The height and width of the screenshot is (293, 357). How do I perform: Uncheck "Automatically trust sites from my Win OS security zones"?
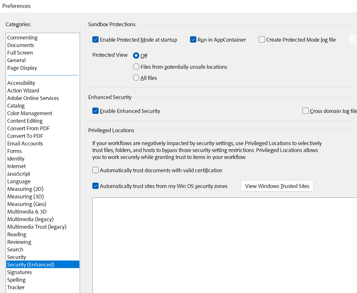point(95,186)
